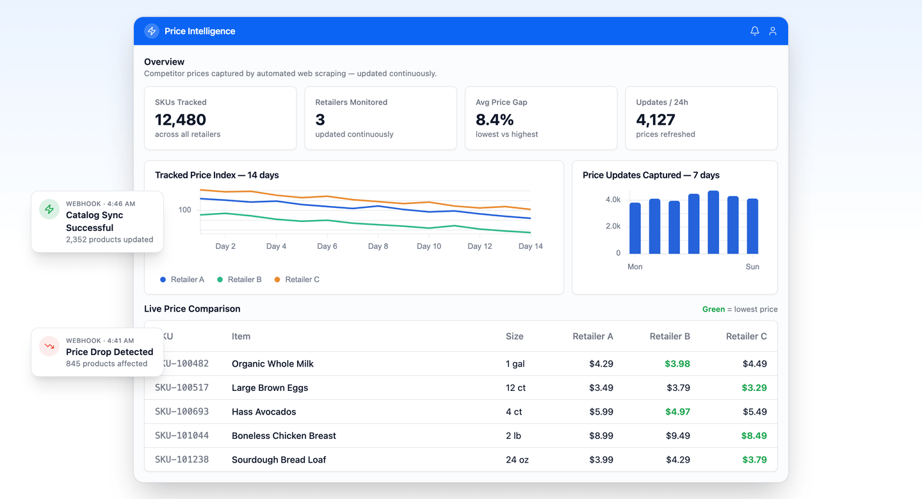922x499 pixels.
Task: Click SKU-100517 cell
Action: point(182,388)
